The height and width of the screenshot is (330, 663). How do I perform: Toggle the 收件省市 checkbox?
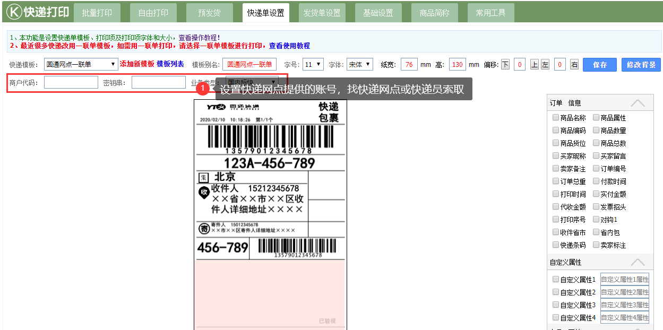tap(555, 232)
